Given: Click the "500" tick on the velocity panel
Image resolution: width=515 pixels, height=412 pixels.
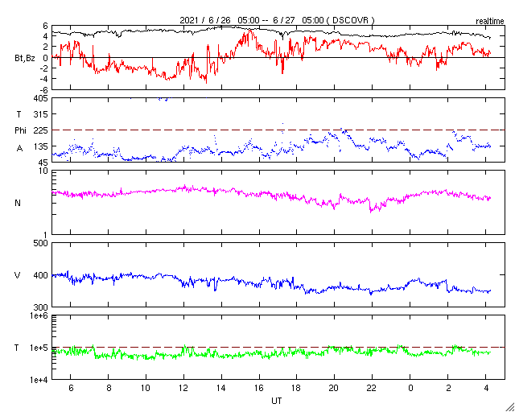Looking at the screenshot, I should (41, 243).
